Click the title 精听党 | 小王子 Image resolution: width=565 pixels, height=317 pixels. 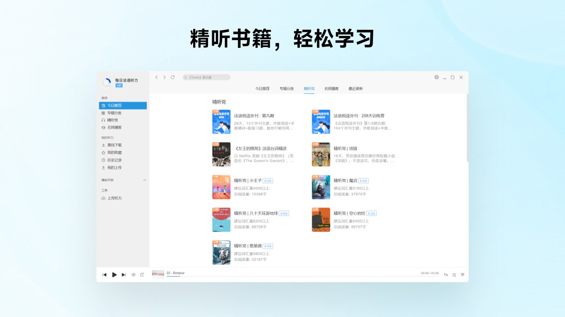[248, 181]
